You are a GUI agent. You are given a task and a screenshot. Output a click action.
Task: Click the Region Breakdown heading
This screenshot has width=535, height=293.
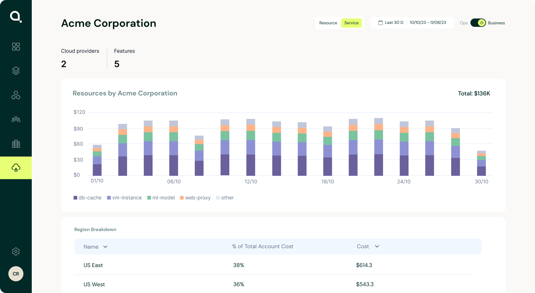[x=95, y=229]
